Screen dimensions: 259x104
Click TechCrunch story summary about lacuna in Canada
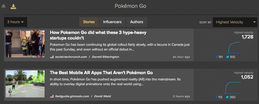tap(120, 47)
